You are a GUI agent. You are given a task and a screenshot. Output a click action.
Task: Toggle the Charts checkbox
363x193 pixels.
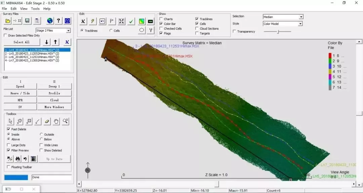pos(161,19)
